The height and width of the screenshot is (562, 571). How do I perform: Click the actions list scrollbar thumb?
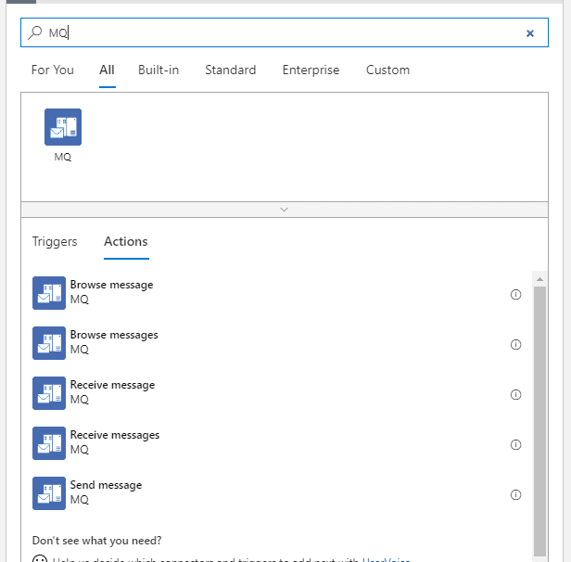pos(539,421)
